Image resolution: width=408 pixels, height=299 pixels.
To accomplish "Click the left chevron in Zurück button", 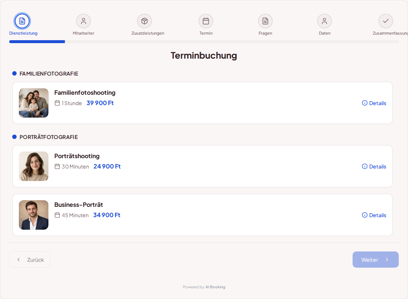I will tap(18, 260).
